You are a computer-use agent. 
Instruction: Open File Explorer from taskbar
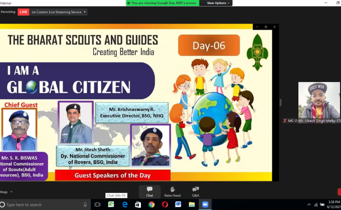(192, 204)
